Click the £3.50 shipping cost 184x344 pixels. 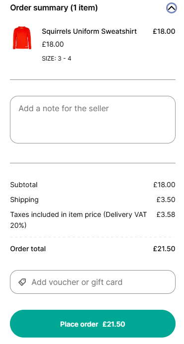click(166, 200)
